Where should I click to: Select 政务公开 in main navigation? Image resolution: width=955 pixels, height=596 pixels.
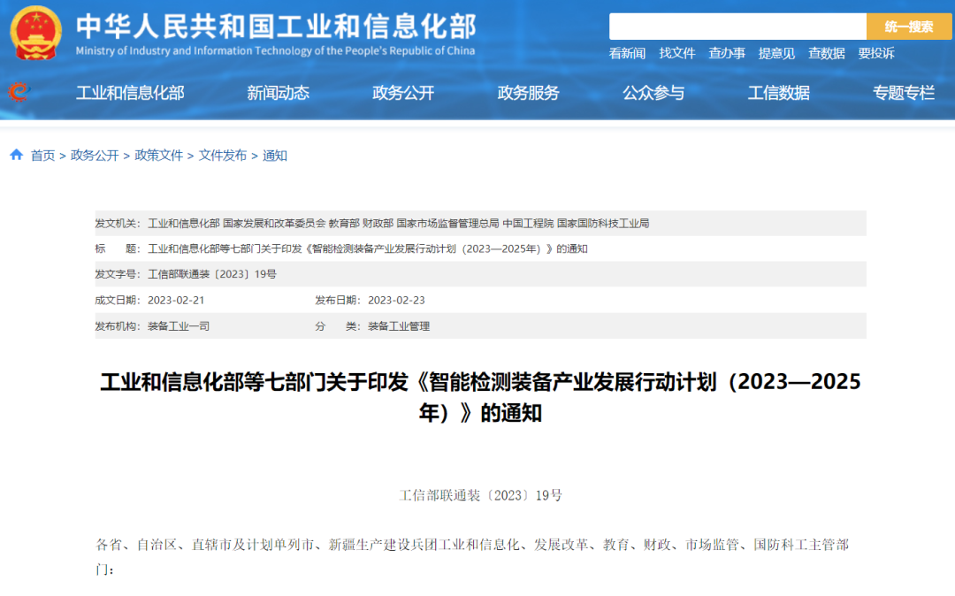(403, 93)
